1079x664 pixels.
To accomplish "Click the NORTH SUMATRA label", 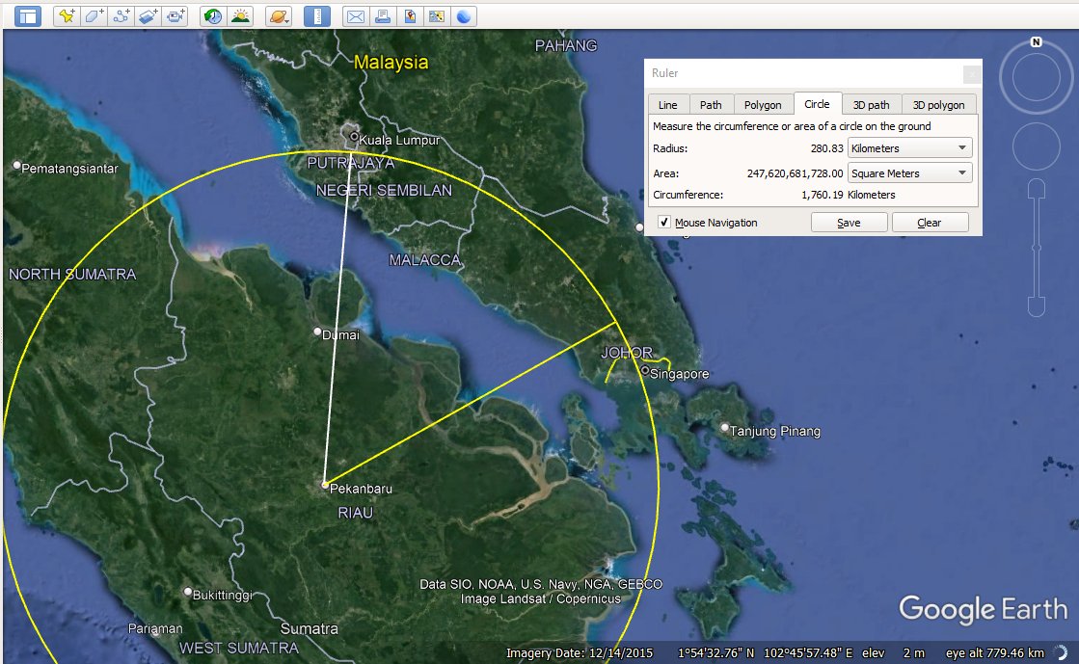I will click(72, 275).
